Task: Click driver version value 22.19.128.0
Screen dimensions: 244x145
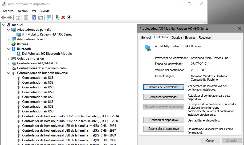Action: (198, 70)
